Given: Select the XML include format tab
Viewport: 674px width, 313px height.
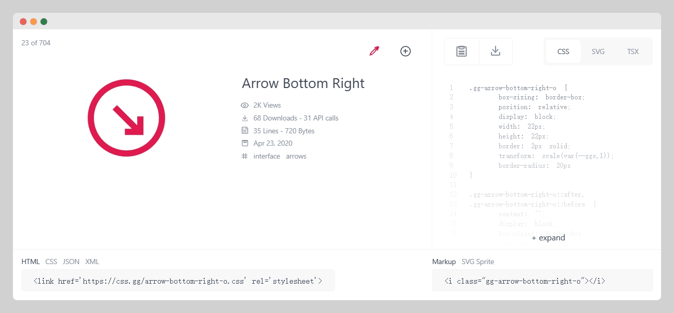Looking at the screenshot, I should [x=92, y=262].
